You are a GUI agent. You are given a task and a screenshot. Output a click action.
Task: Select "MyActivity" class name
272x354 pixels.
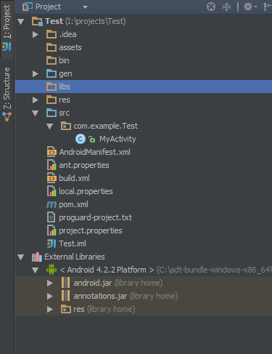click(118, 140)
